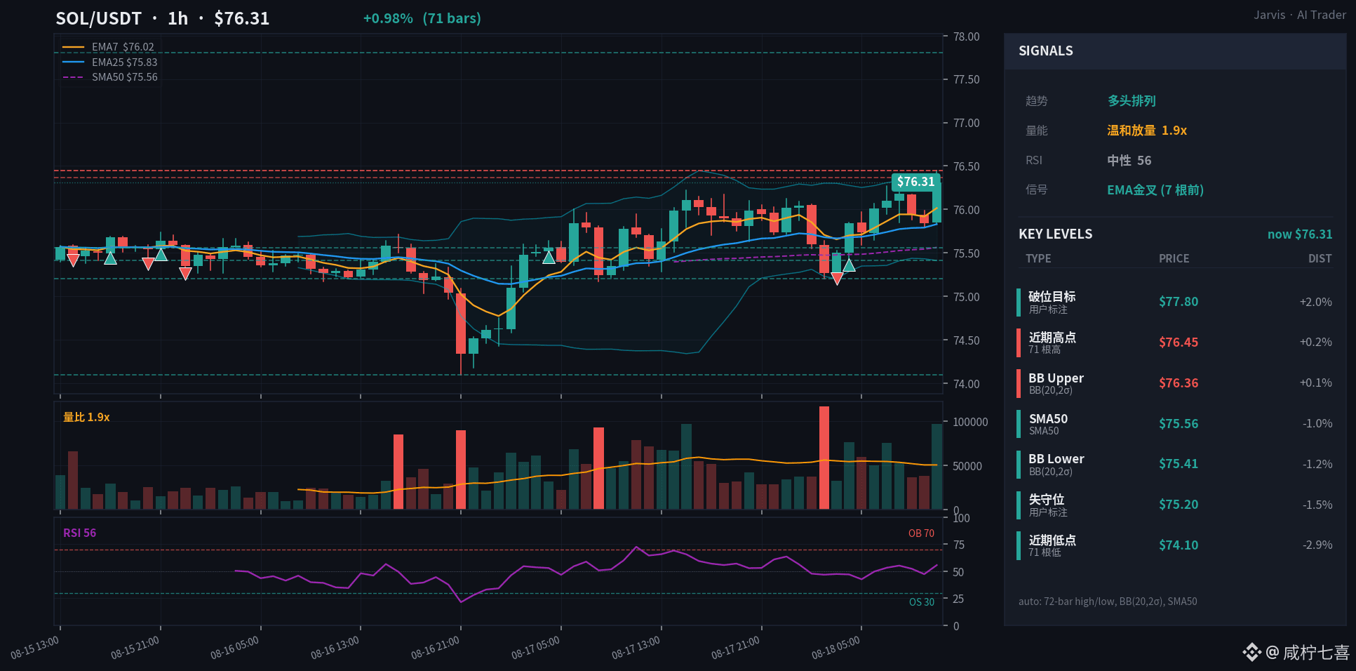Click the leftmost red sell triangle marker
Viewport: 1356px width, 671px height.
pos(73,261)
